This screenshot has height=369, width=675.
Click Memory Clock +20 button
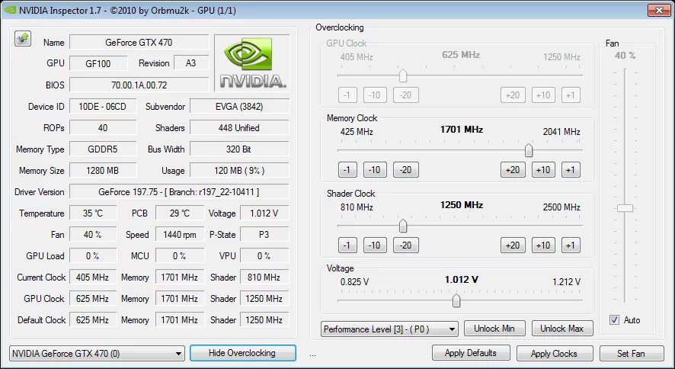(x=513, y=170)
